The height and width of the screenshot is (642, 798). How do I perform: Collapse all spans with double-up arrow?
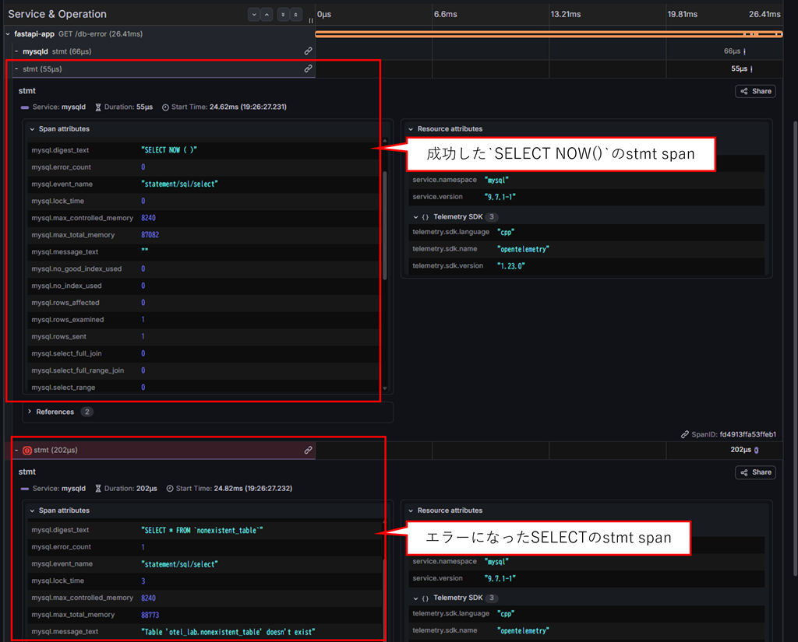click(x=295, y=14)
